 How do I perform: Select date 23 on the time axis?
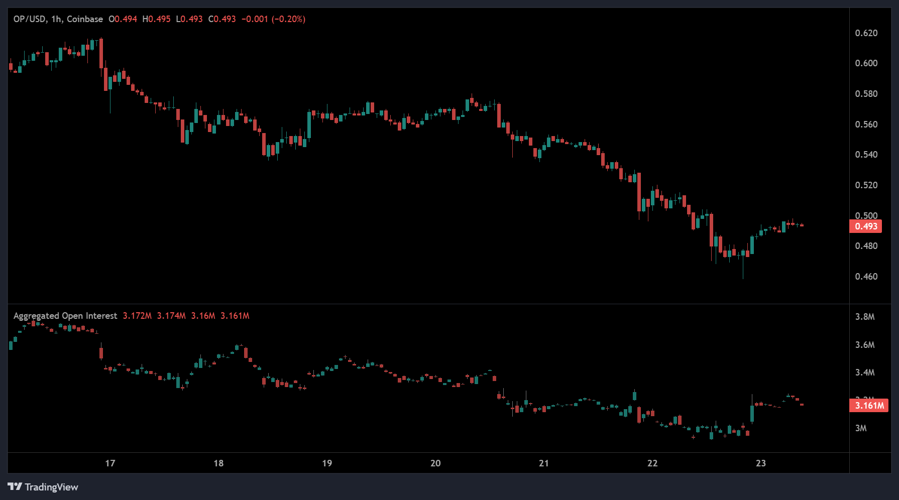(x=761, y=463)
